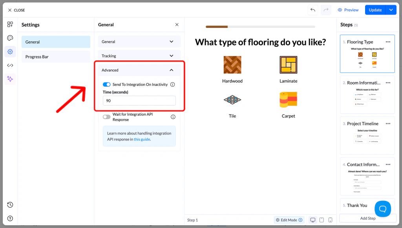Click the undo arrow icon

(x=313, y=10)
